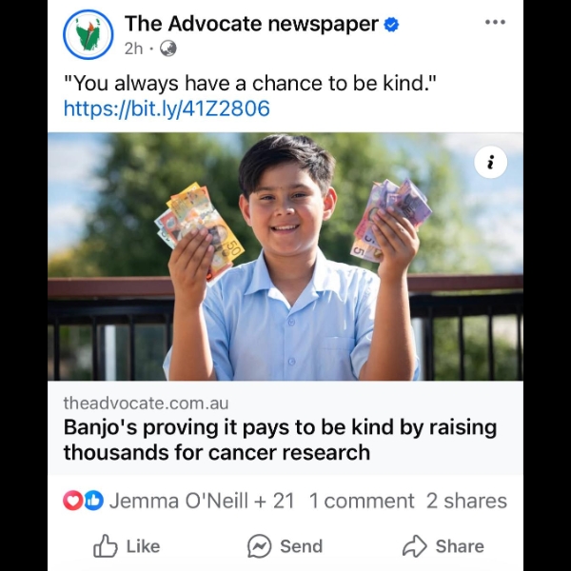Image resolution: width=571 pixels, height=571 pixels.
Task: Click the quote "You always have a chance" text
Action: [x=249, y=83]
